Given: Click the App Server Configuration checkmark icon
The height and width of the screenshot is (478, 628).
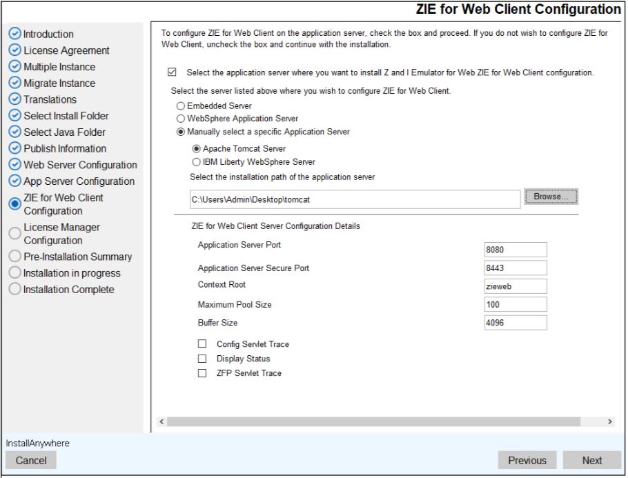Looking at the screenshot, I should [x=14, y=181].
